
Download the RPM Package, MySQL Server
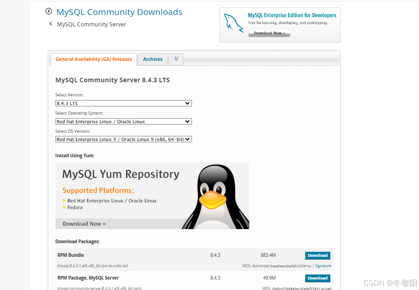click(318, 278)
